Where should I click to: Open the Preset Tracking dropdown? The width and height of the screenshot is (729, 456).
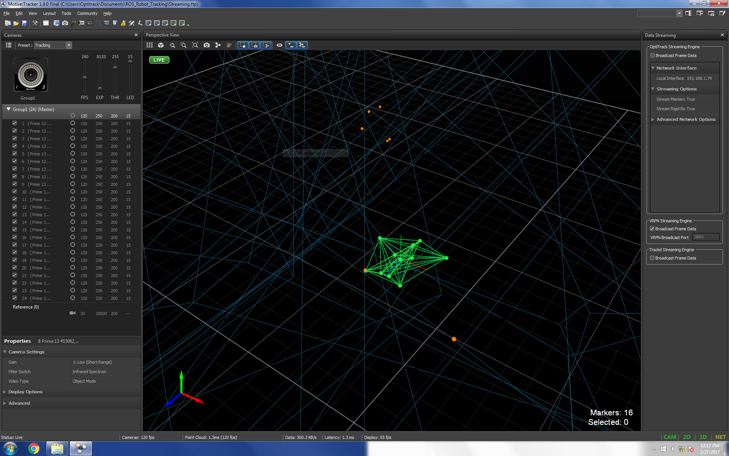click(69, 45)
